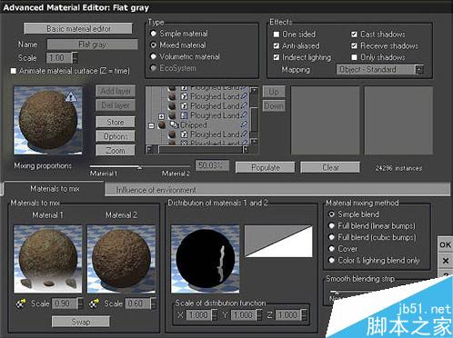Click the Zoom button
The width and height of the screenshot is (453, 338).
coord(116,150)
